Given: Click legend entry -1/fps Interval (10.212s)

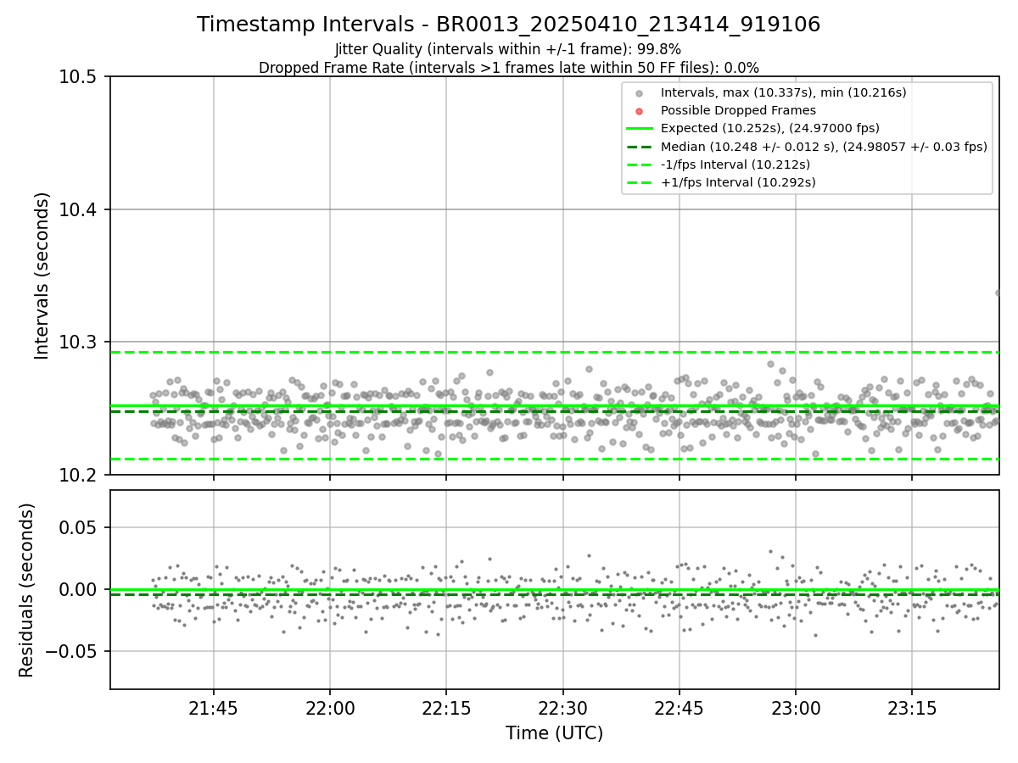Looking at the screenshot, I should coord(736,164).
